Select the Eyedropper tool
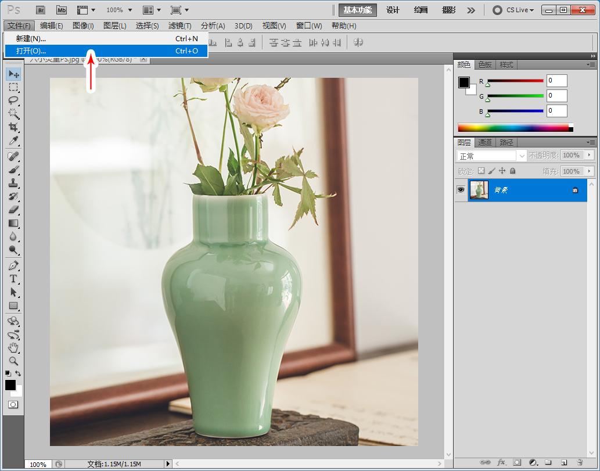Image resolution: width=600 pixels, height=471 pixels. tap(13, 141)
